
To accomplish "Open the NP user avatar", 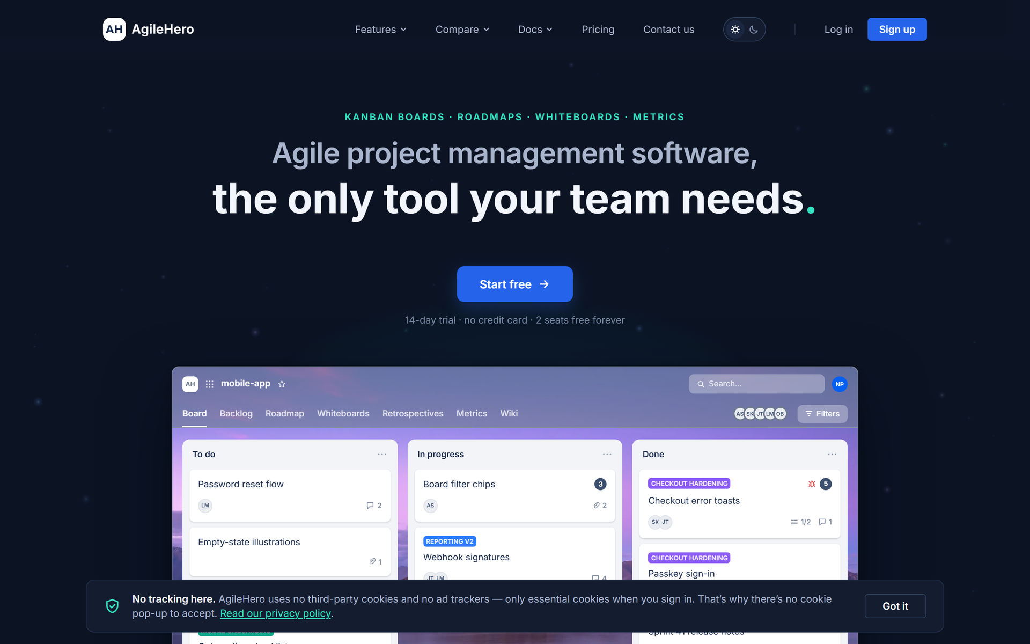I will 840,384.
